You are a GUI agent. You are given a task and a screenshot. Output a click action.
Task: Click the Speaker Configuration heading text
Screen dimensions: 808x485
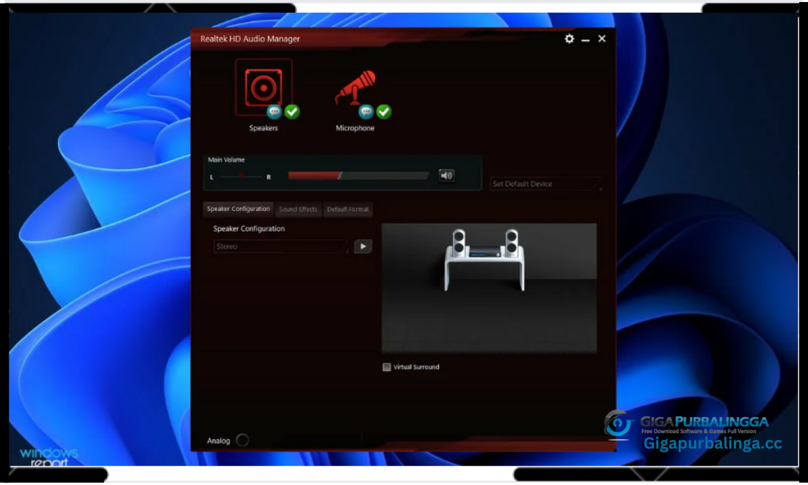tap(249, 229)
